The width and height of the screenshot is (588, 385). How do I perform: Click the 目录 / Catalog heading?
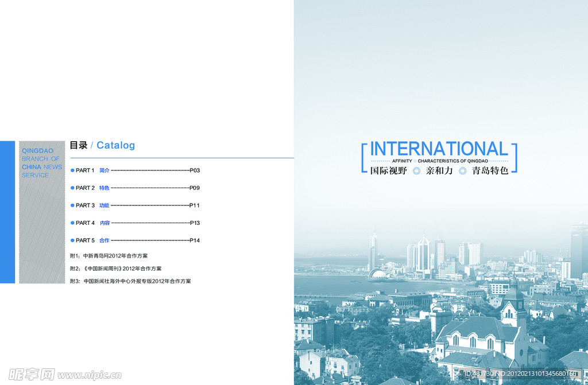point(102,145)
